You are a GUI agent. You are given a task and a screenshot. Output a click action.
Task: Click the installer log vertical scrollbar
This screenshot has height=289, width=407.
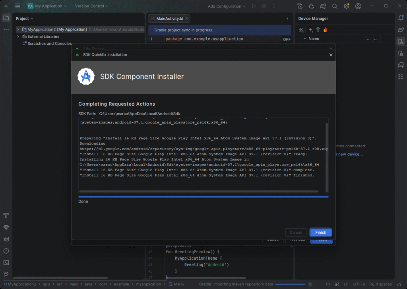tap(327, 157)
